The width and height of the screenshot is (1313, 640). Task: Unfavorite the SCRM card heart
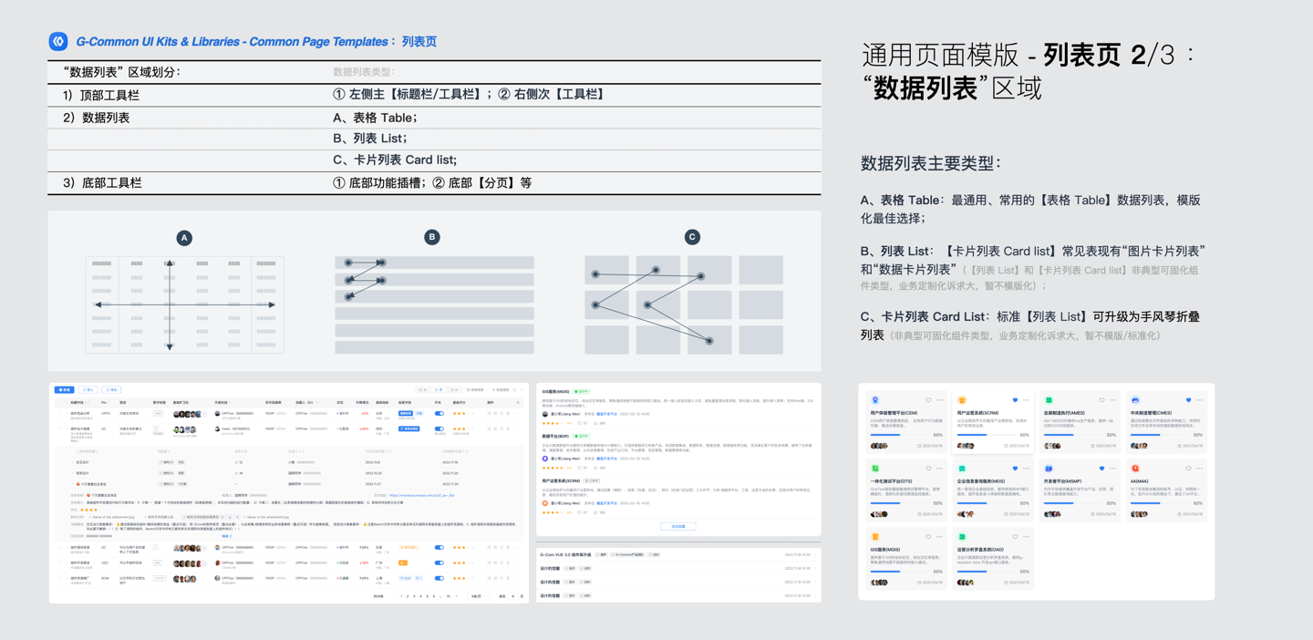(x=1015, y=400)
